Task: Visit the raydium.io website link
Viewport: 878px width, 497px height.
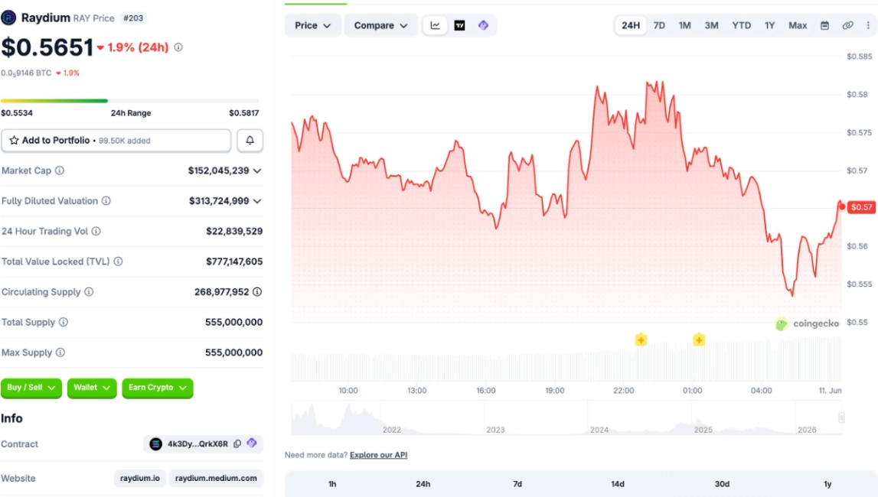Action: pos(140,478)
